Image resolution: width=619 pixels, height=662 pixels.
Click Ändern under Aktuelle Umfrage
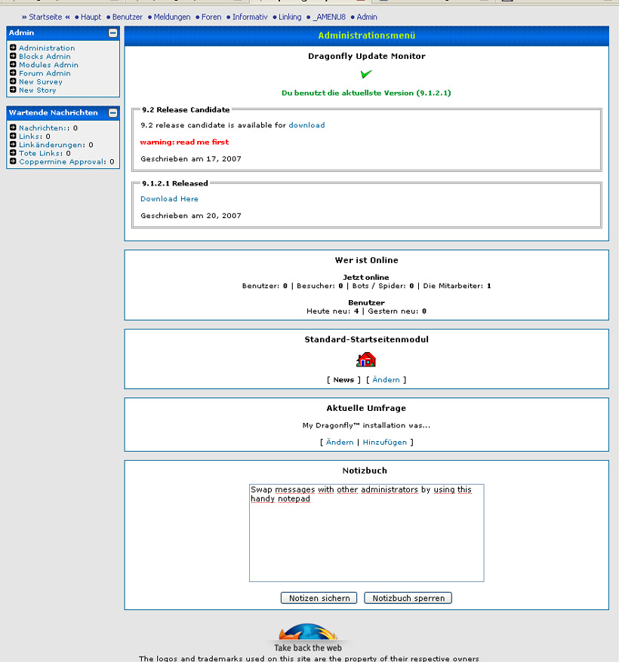point(340,442)
